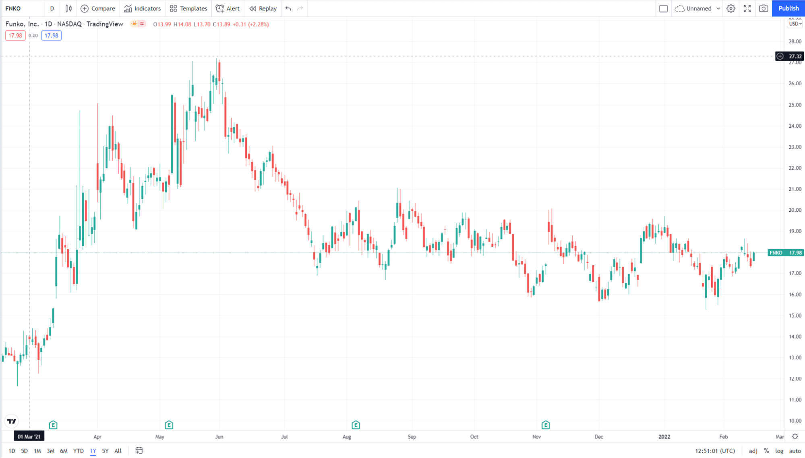Viewport: 805px width, 458px height.
Task: Click the 01 Mar '21 date label
Action: 29,437
